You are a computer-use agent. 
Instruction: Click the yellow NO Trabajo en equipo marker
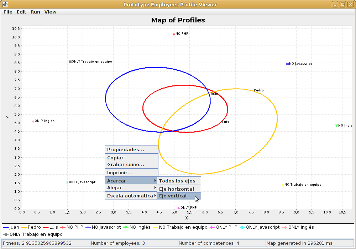[283, 185]
